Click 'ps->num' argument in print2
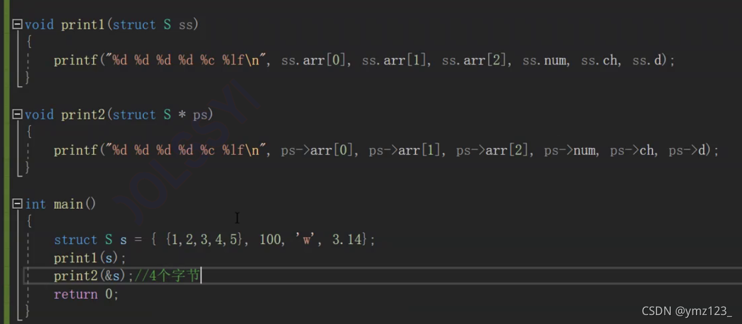The height and width of the screenshot is (324, 742). 570,150
